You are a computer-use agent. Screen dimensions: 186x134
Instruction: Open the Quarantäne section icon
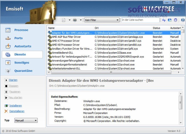[x=8, y=71]
